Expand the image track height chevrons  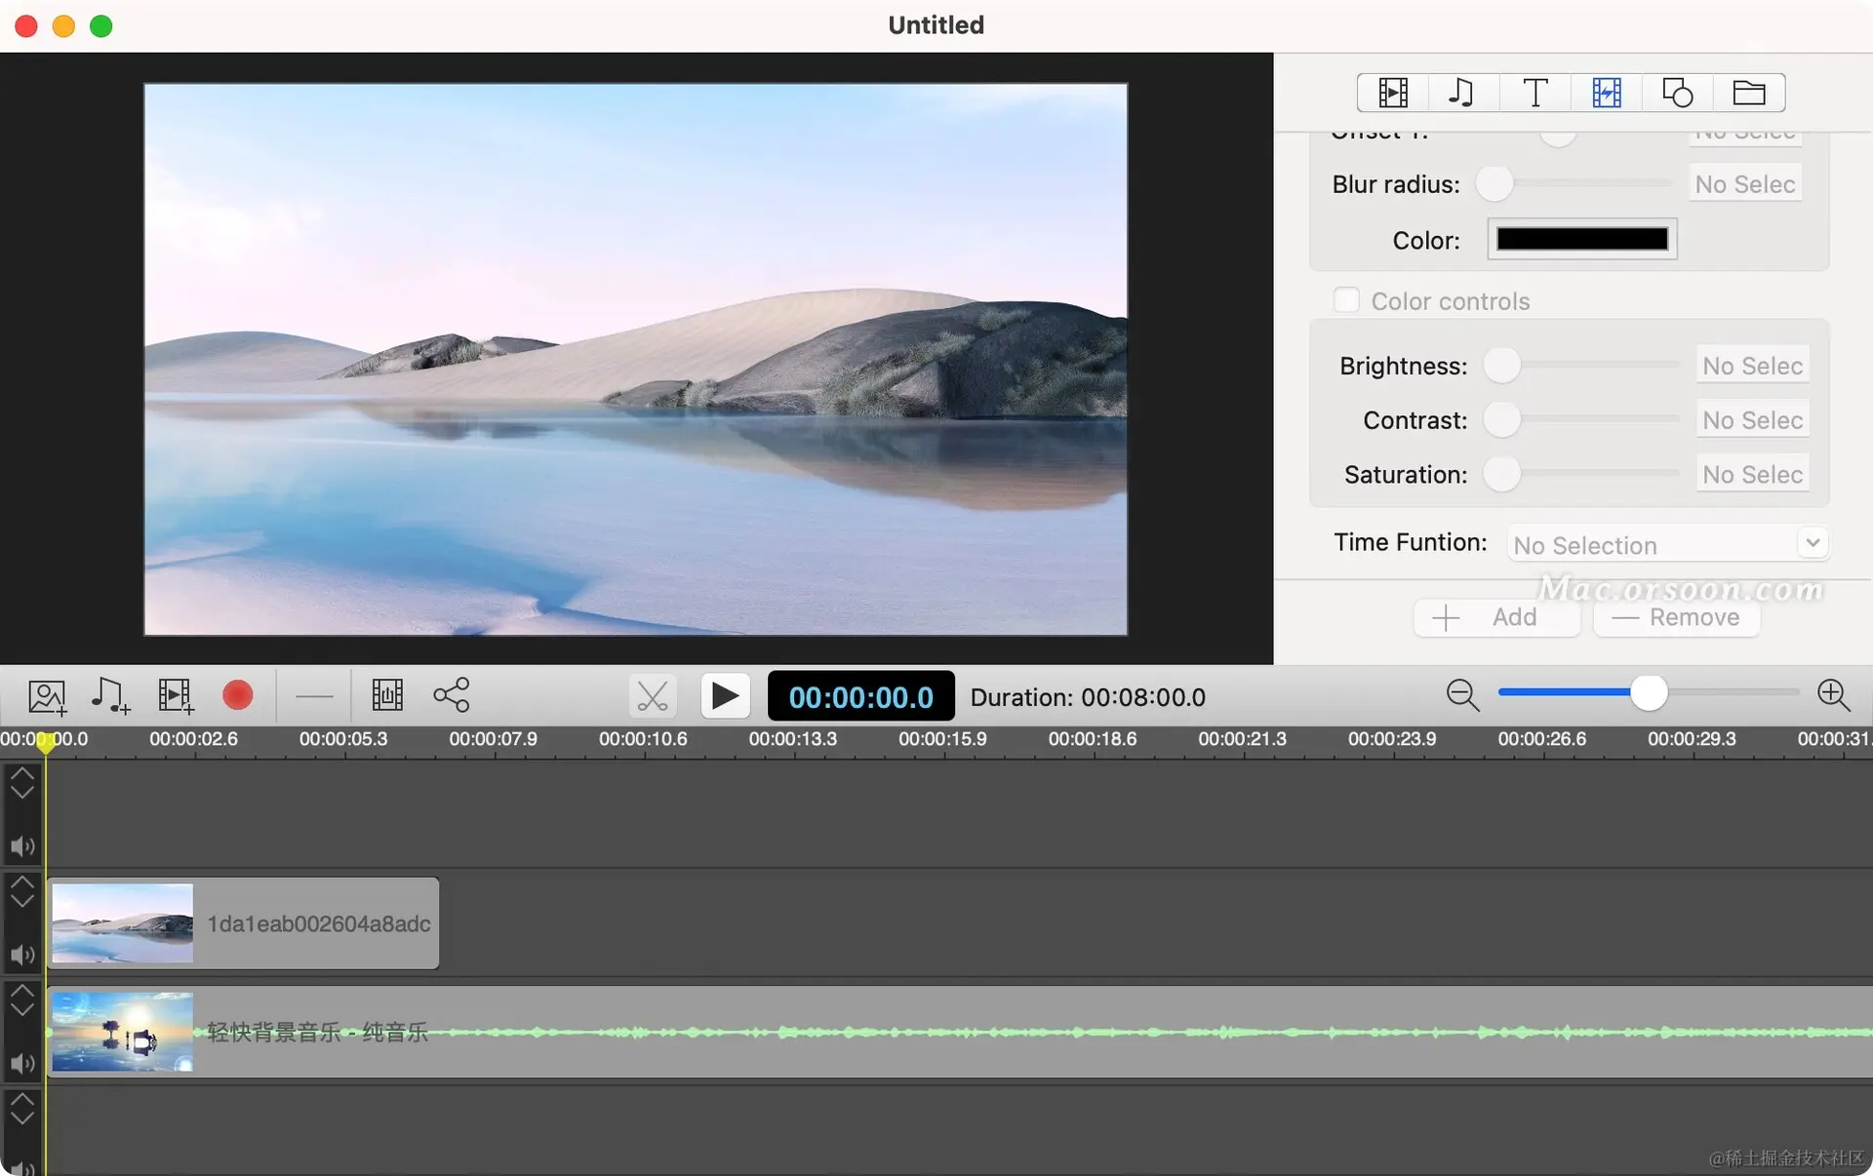click(x=22, y=890)
